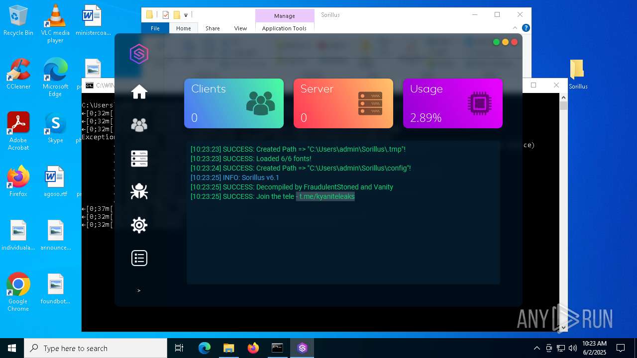The height and width of the screenshot is (358, 637).
Task: Switch to the View tab in File Explorer
Action: click(x=240, y=28)
